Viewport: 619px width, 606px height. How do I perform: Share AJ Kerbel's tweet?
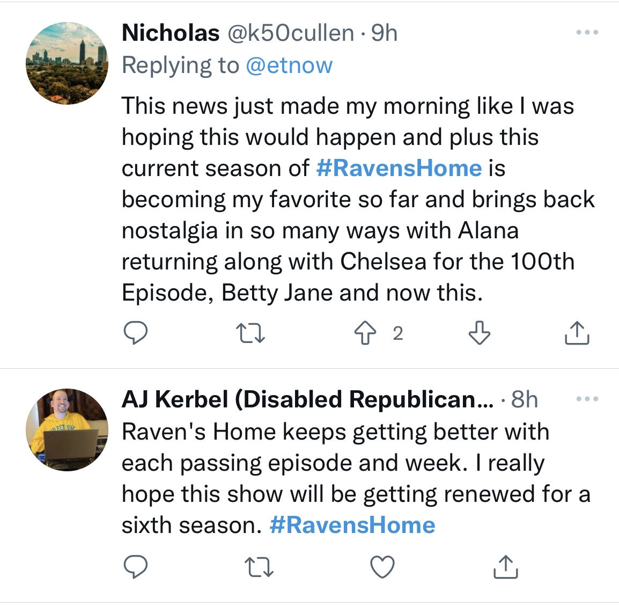pyautogui.click(x=505, y=567)
